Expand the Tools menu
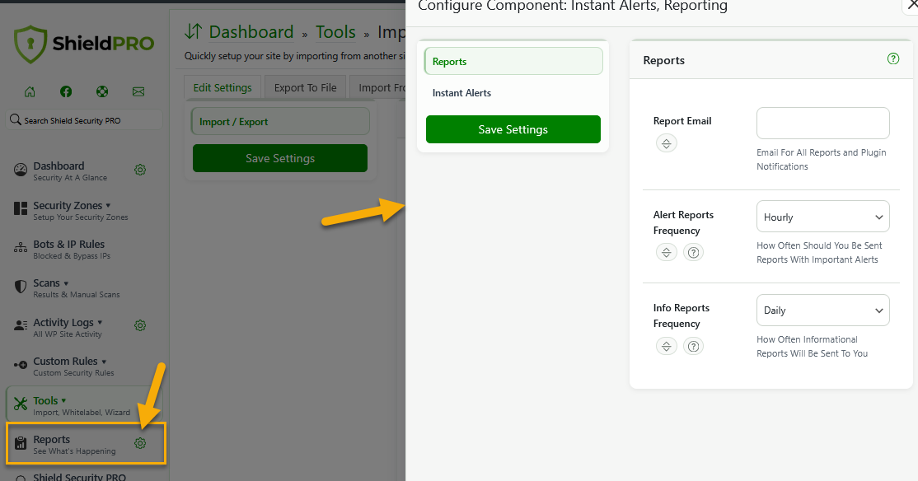Viewport: 918px width, 481px height. [63, 401]
